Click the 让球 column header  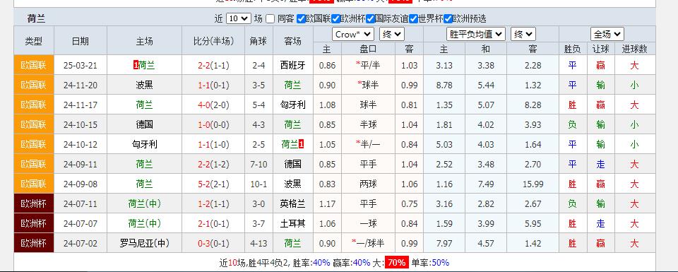[x=600, y=49]
